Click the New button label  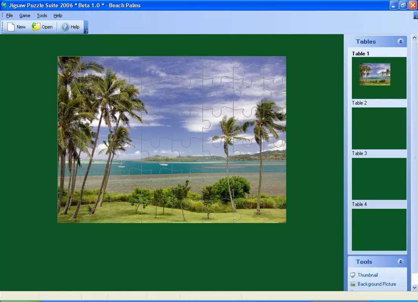click(21, 27)
